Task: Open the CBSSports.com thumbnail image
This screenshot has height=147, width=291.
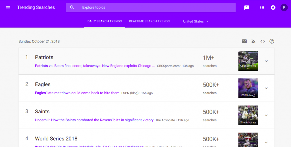Action: [x=248, y=61]
